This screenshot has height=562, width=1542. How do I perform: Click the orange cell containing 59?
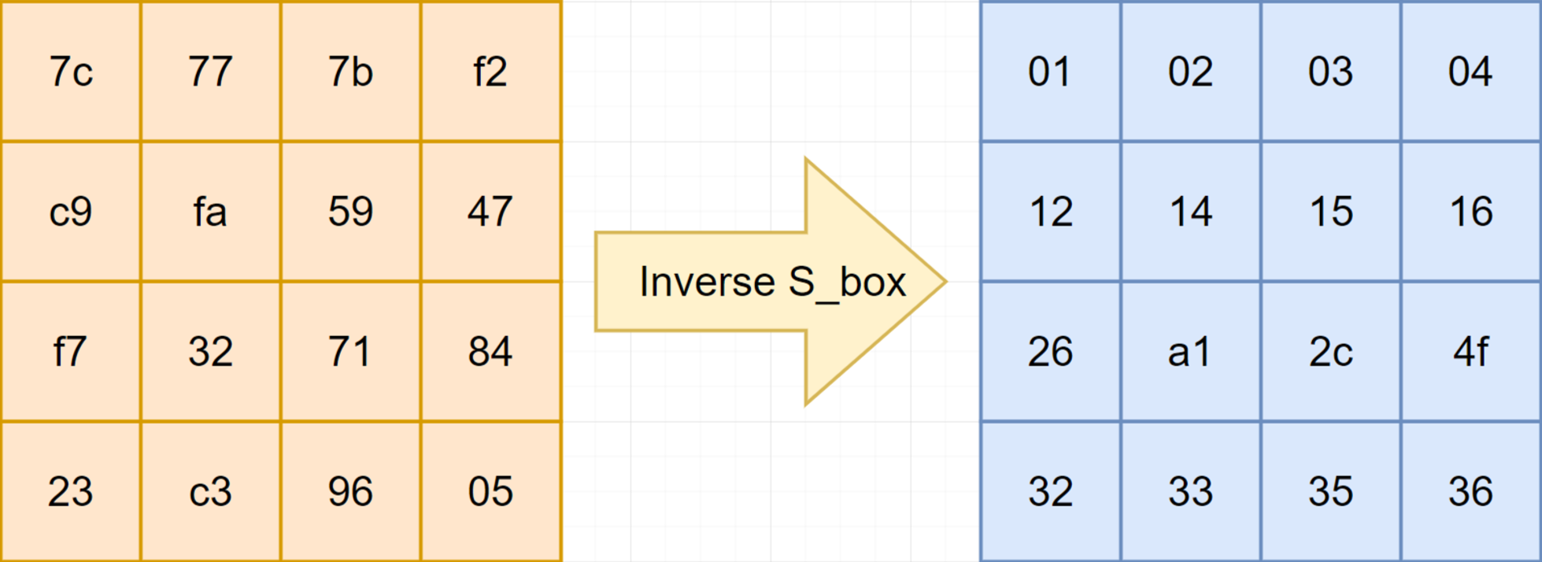[350, 212]
